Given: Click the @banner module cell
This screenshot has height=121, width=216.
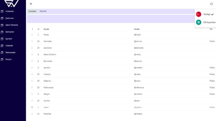Looking at the screenshot, I should tap(138, 61).
